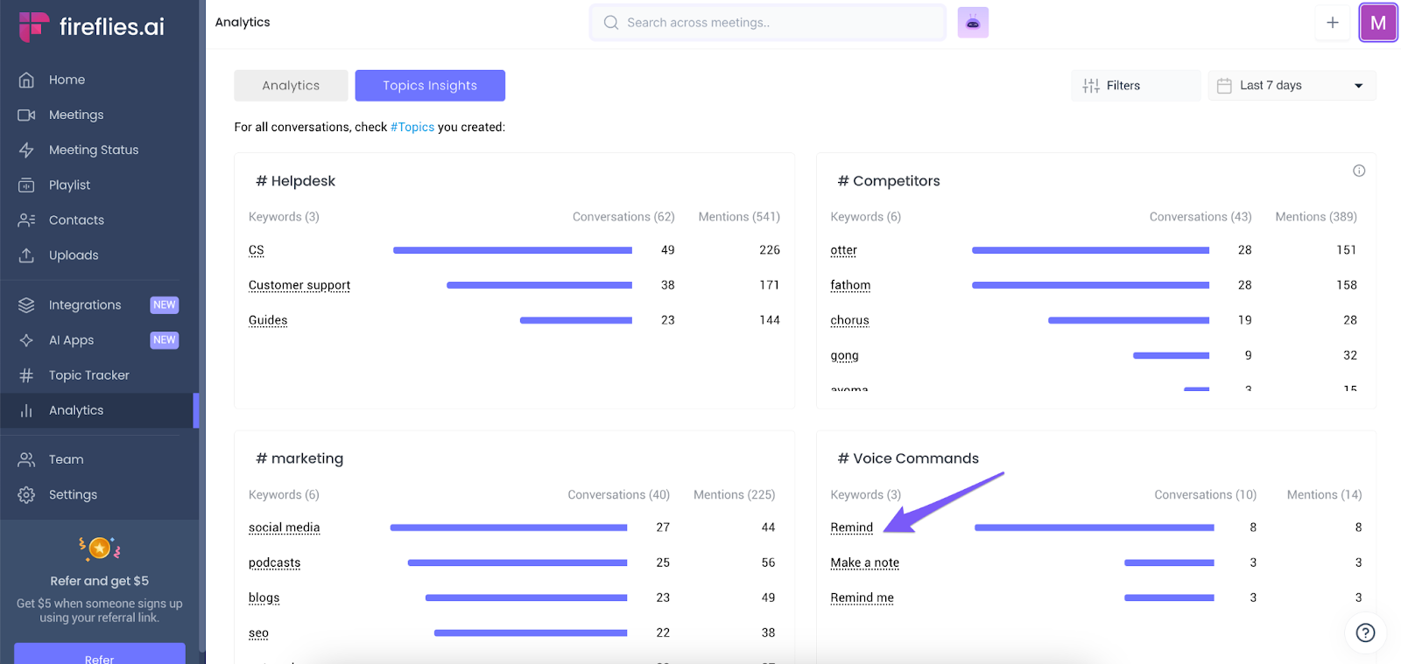Open the Last 7 days dropdown
Image resolution: width=1401 pixels, height=664 pixels.
[x=1292, y=85]
